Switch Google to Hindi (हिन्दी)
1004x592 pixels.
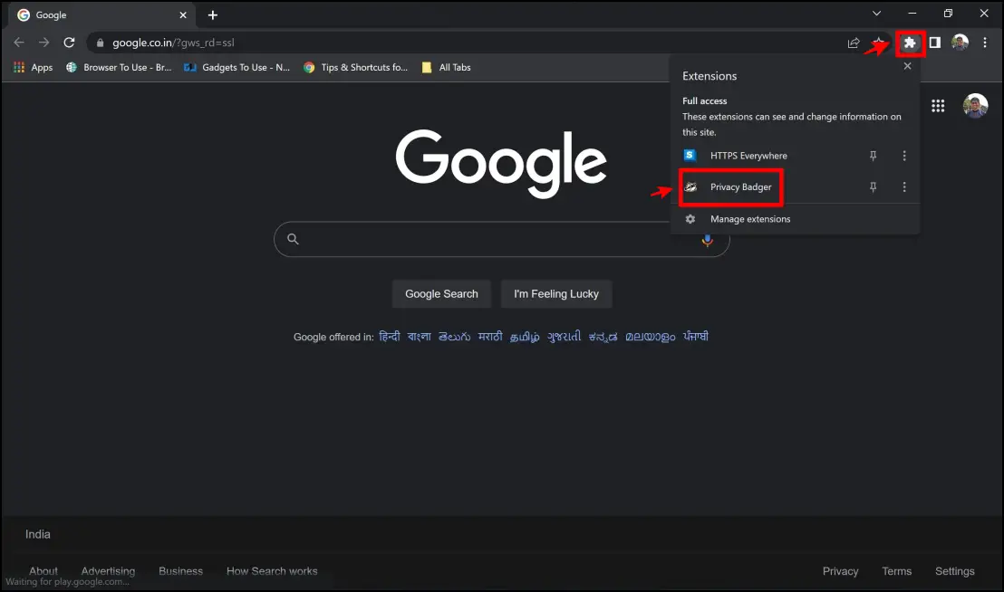(390, 336)
